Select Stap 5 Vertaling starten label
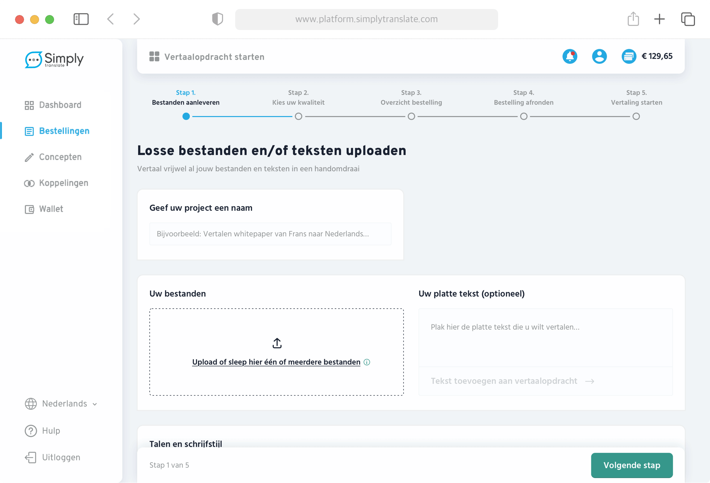710x483 pixels. point(636,98)
